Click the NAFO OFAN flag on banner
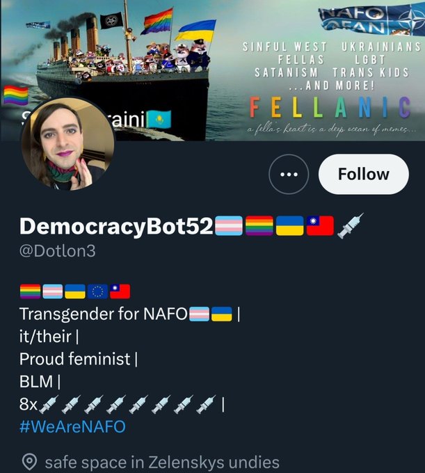Screen dimensions: 425x473 (x=371, y=19)
